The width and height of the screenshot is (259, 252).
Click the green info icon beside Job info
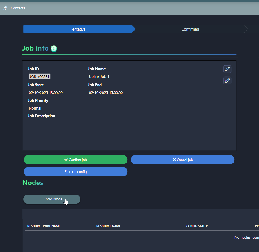coord(54,49)
